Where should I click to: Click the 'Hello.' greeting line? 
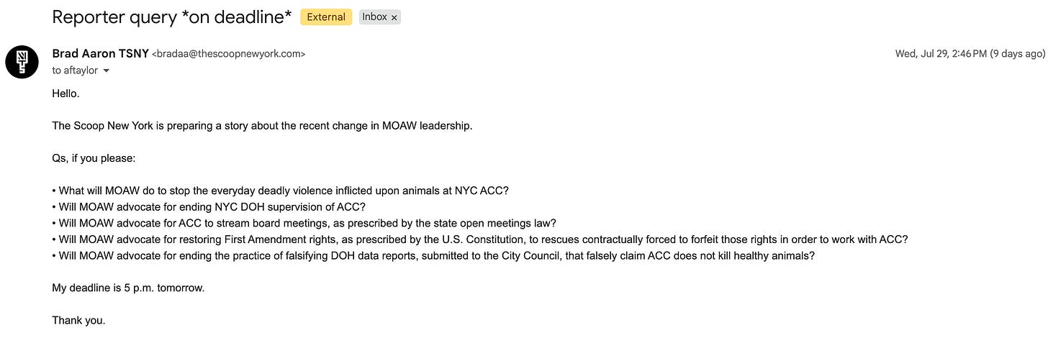(65, 93)
